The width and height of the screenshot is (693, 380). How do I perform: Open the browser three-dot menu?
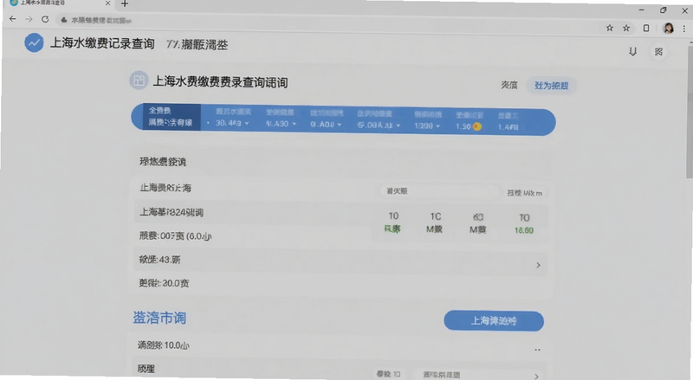coord(684,29)
